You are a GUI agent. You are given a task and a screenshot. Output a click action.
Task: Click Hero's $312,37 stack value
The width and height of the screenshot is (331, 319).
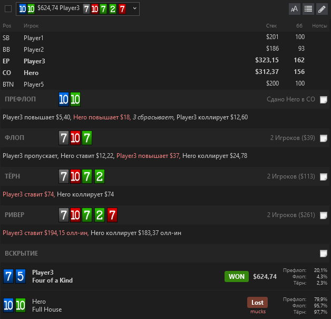coord(267,72)
